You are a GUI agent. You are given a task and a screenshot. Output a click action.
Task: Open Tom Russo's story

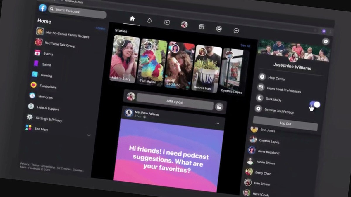(152, 62)
